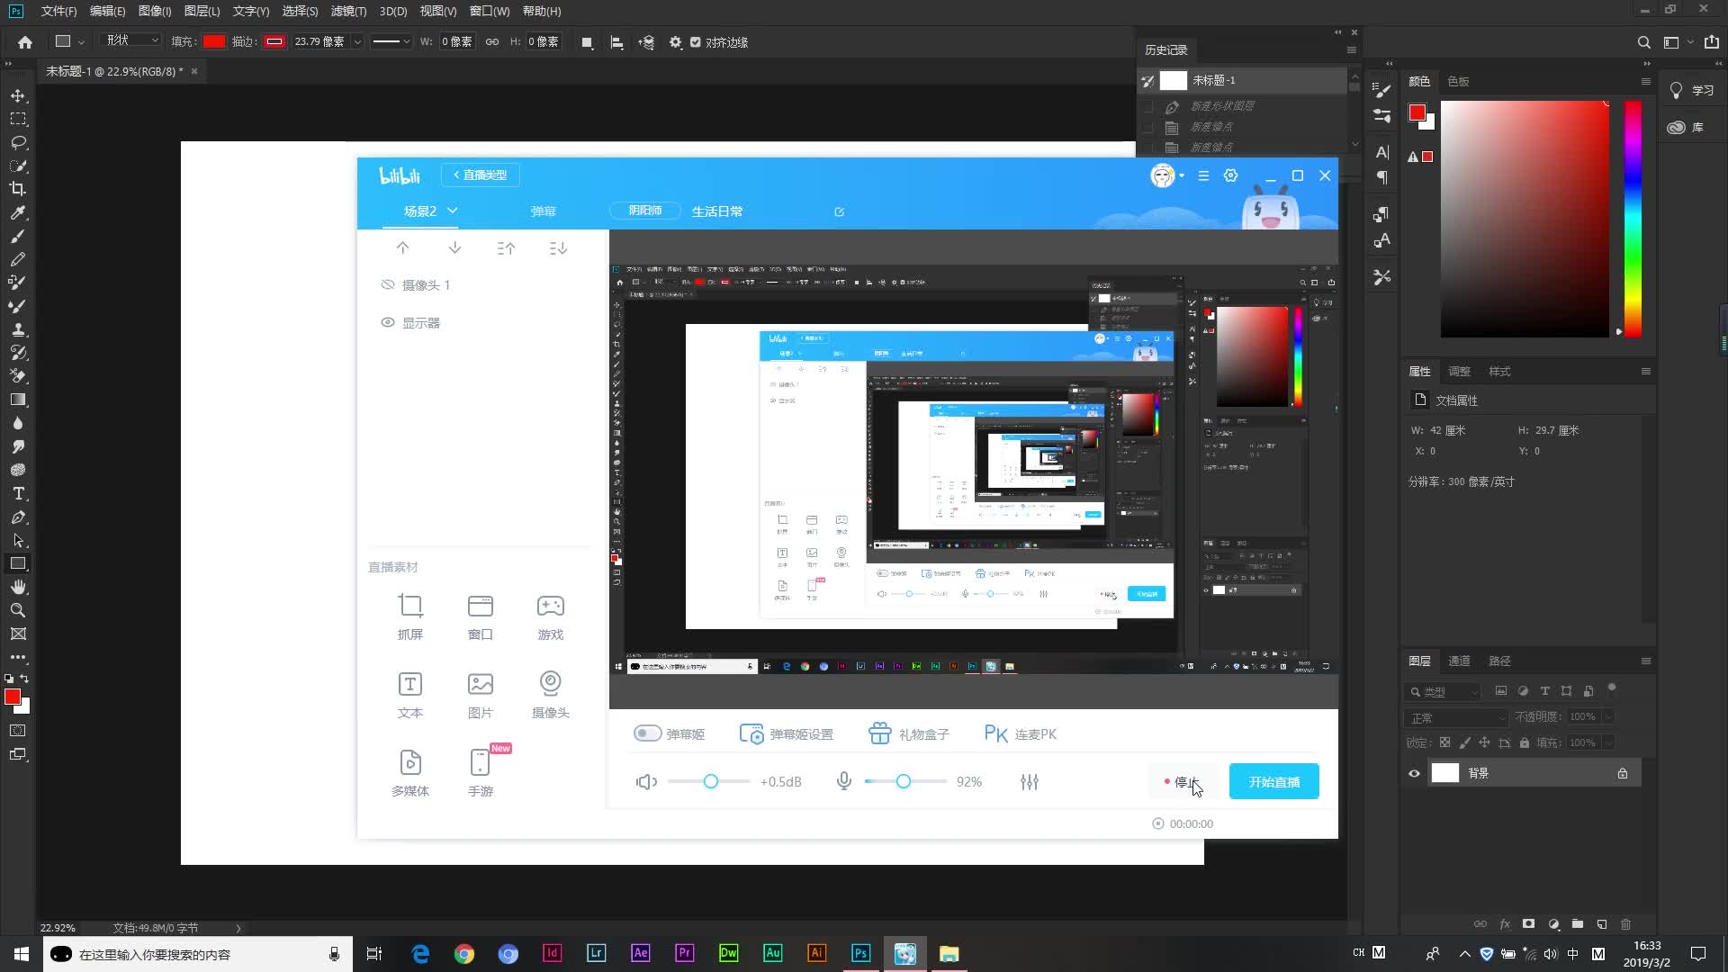Select the Crop tool in toolbar
Screen dimensions: 1728x972
tap(17, 189)
